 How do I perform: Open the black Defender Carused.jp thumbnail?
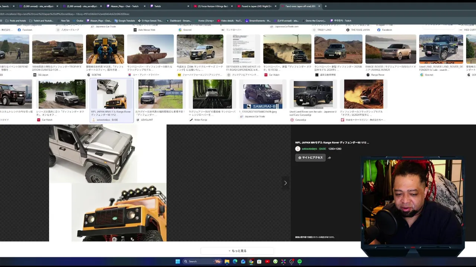313,94
